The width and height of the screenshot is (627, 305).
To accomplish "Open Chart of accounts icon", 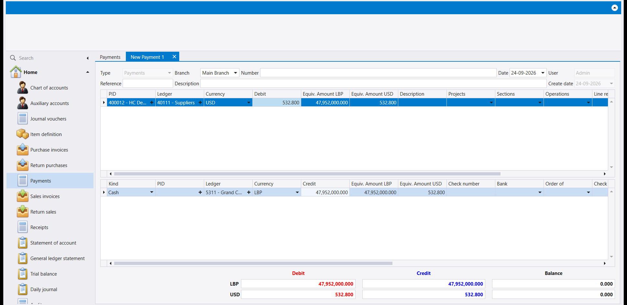I will pyautogui.click(x=22, y=88).
